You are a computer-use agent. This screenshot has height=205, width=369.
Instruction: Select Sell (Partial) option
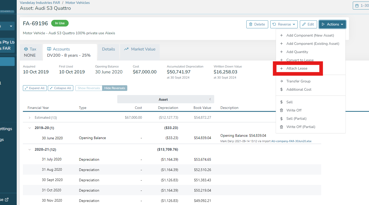(311, 118)
